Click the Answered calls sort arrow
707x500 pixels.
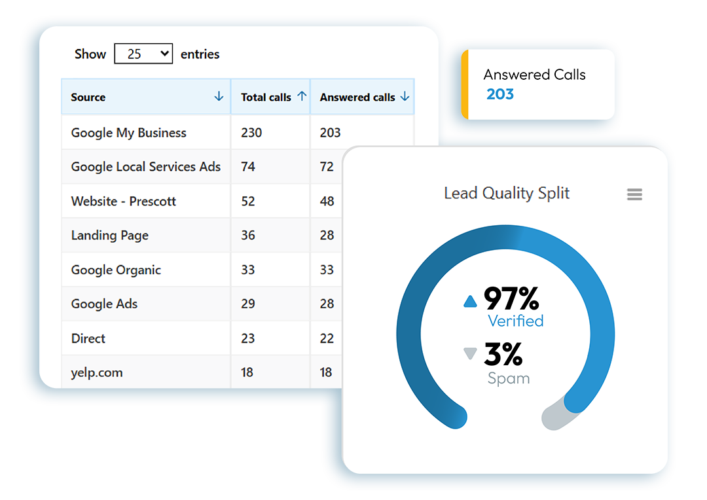405,97
